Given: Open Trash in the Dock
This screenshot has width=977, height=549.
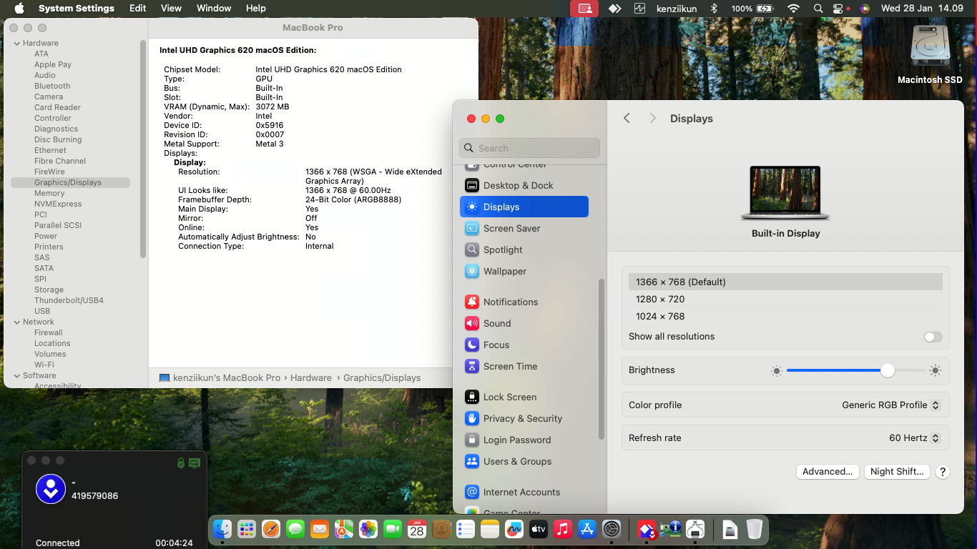Looking at the screenshot, I should [x=754, y=530].
